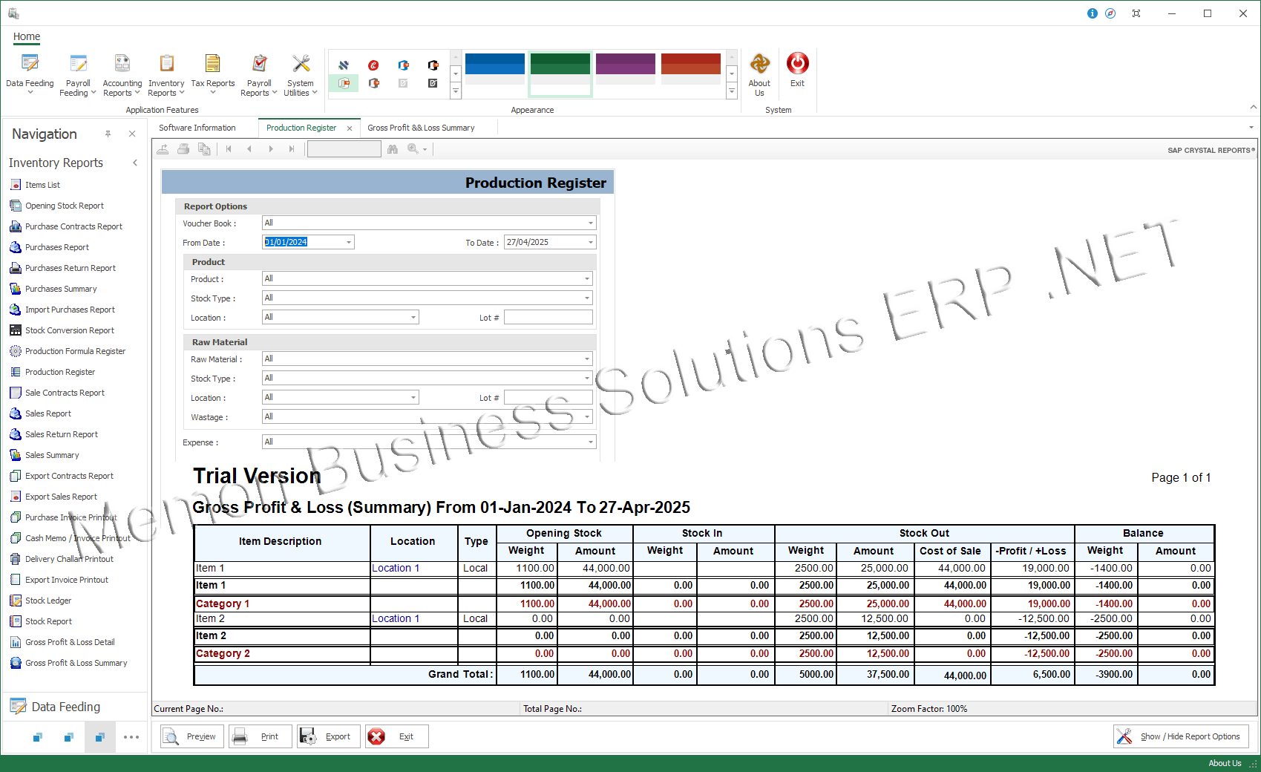Open Stock Ledger in navigation list

point(48,601)
